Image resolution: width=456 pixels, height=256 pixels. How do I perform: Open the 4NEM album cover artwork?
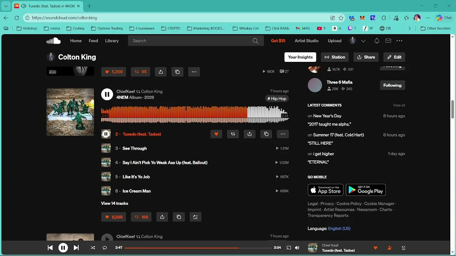(70, 112)
